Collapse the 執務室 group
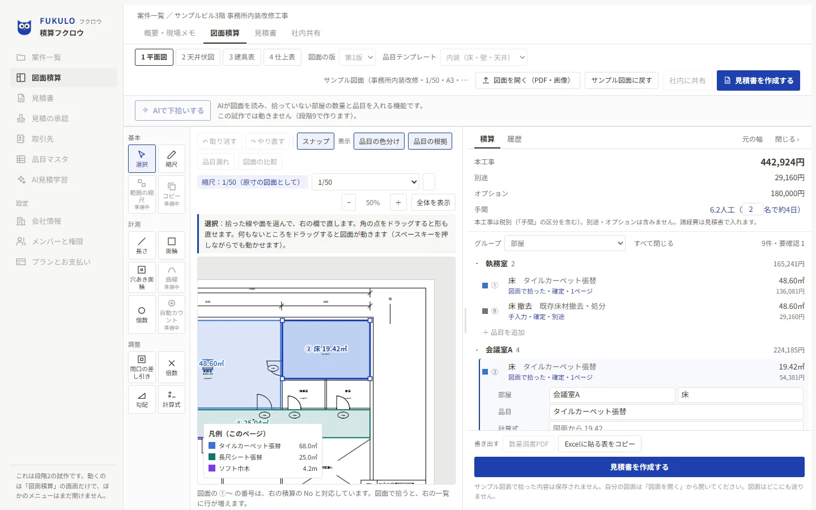Viewport: 816px width, 510px height. 477,263
